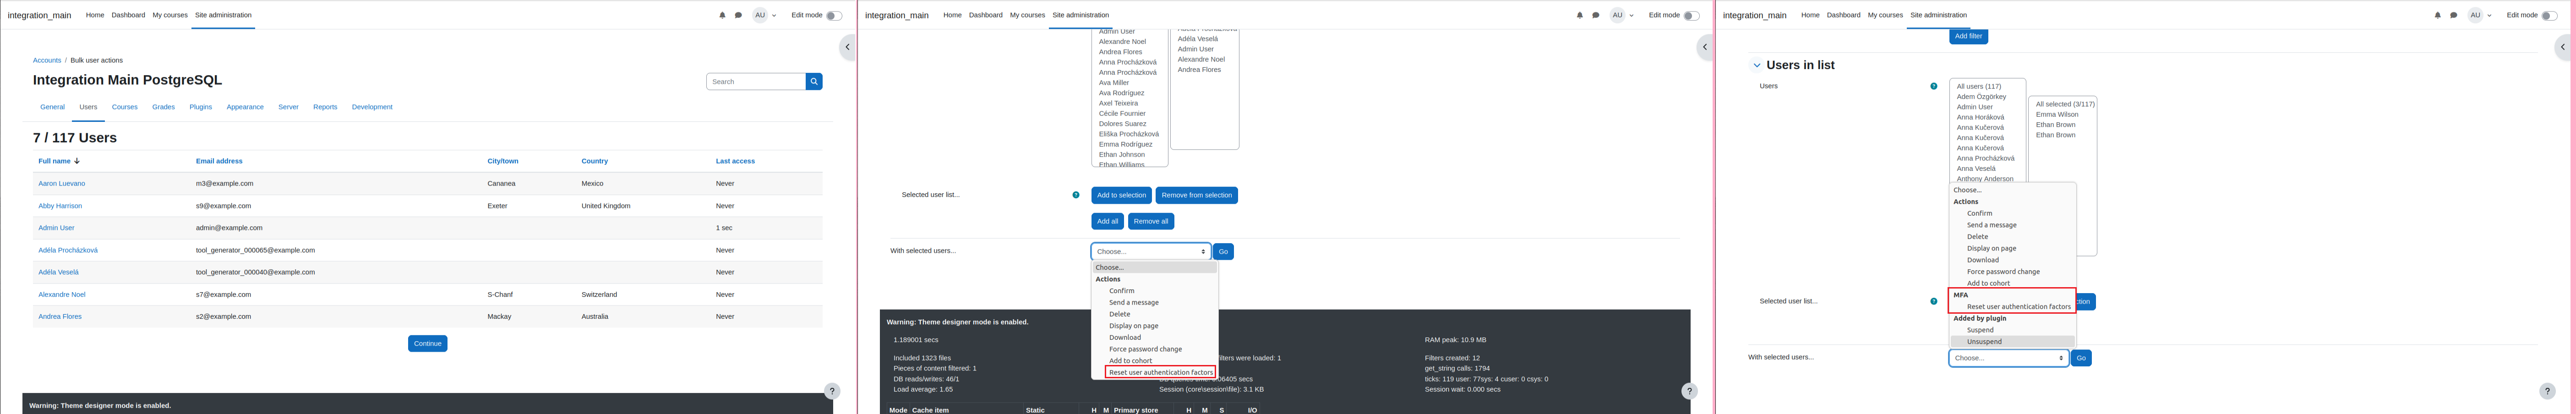Click the Continue button

click(x=427, y=344)
